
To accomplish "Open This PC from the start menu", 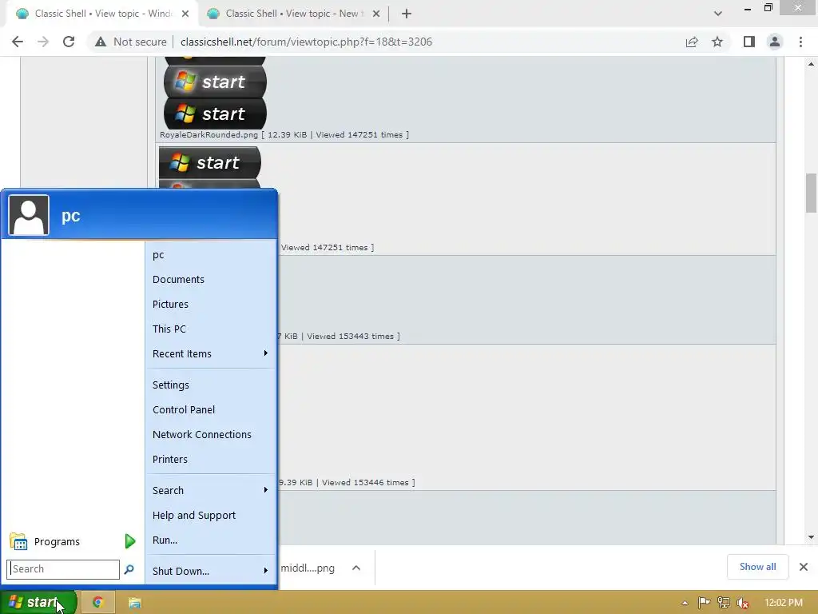I will coord(210,329).
